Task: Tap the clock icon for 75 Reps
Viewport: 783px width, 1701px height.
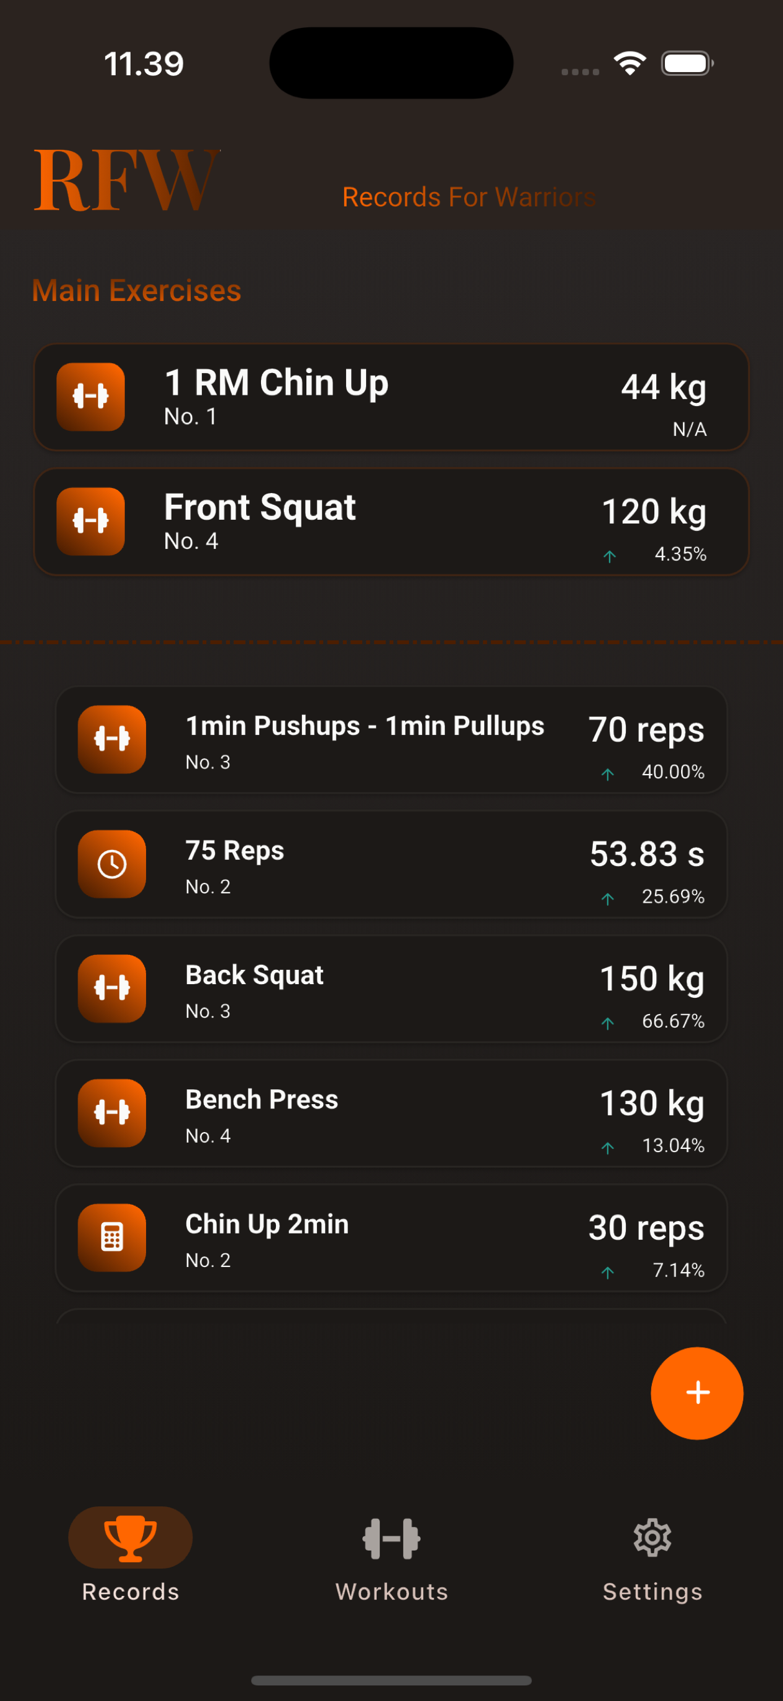Action: click(112, 864)
